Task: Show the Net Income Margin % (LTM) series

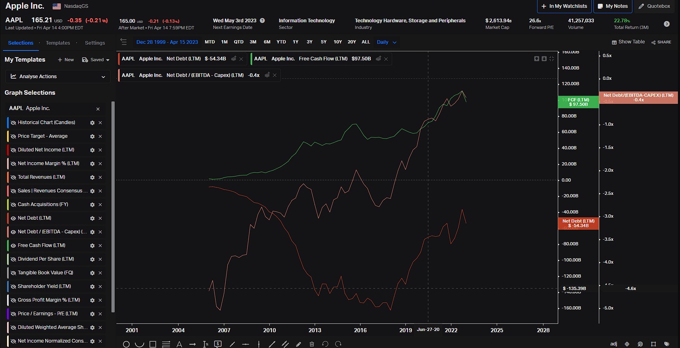Action: (x=13, y=163)
